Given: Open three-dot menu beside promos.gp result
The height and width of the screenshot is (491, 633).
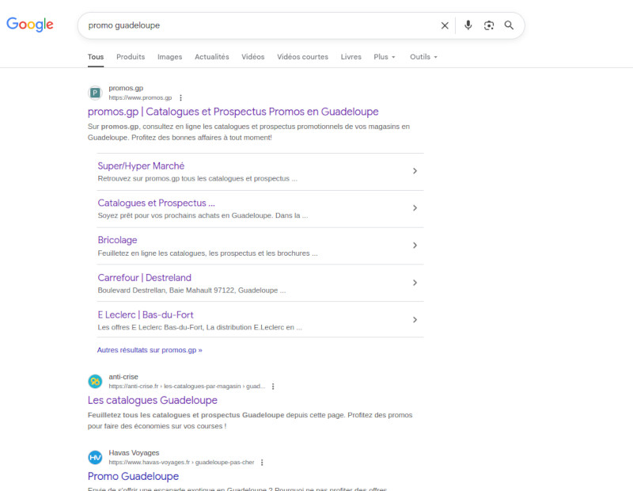Looking at the screenshot, I should click(180, 97).
